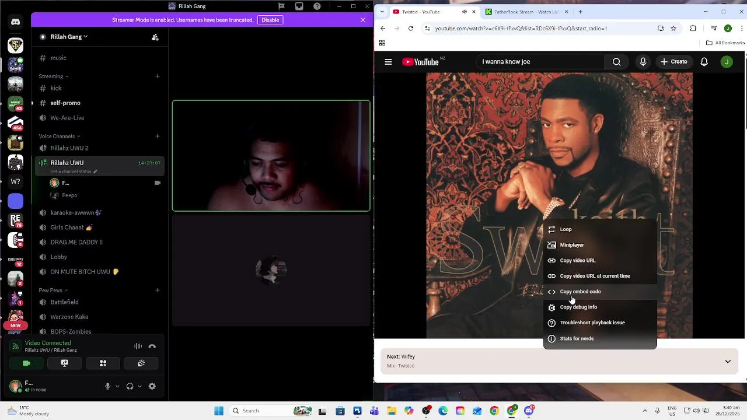Image resolution: width=747 pixels, height=420 pixels.
Task: Open Stats for nerds
Action: (600, 338)
